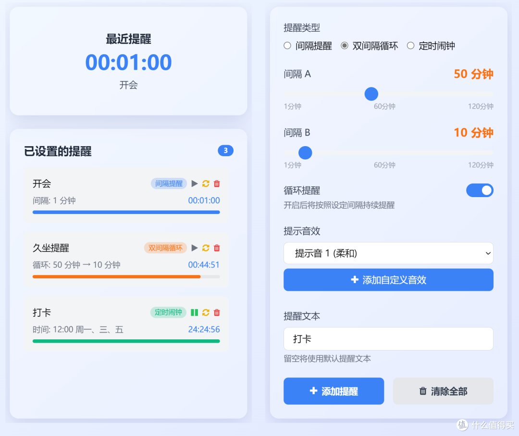Start the 久坐提醒 reminder with play icon
The image size is (519, 436).
pyautogui.click(x=195, y=248)
